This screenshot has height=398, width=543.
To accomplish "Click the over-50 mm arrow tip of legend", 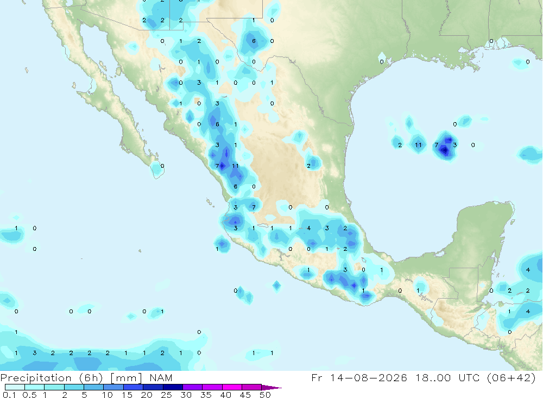I will [271, 388].
